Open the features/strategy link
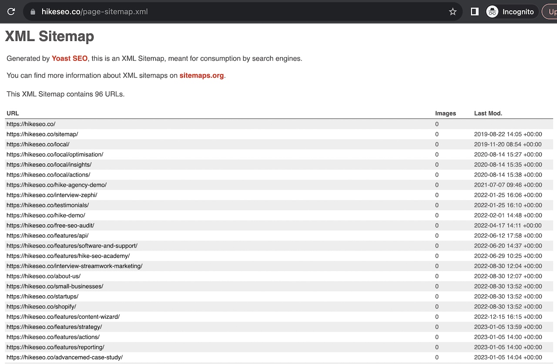The width and height of the screenshot is (557, 364). click(x=54, y=327)
